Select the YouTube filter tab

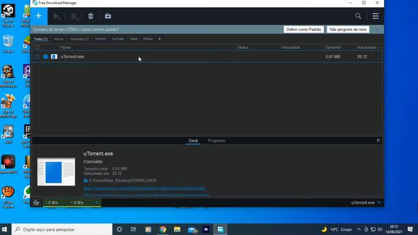coord(118,39)
